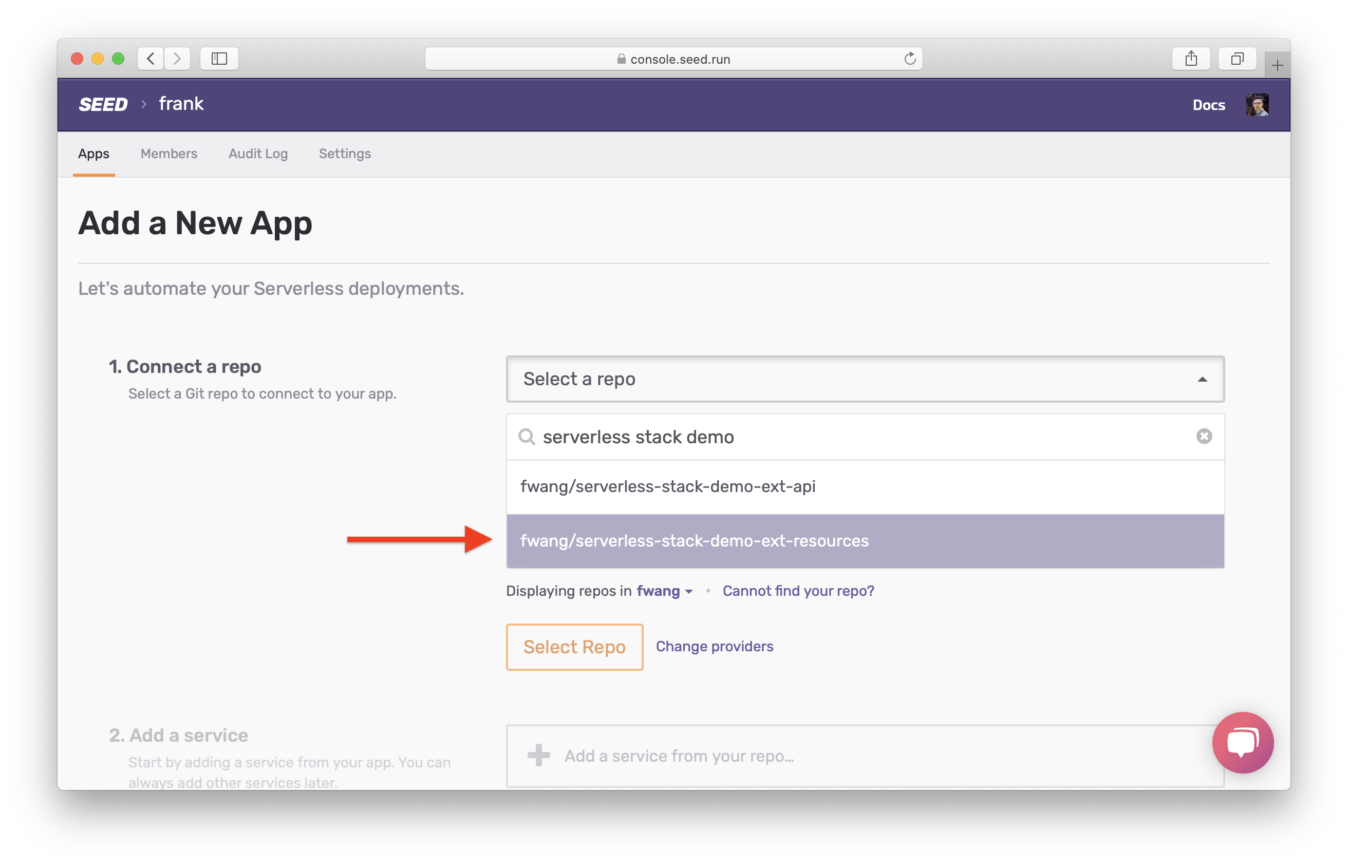Image resolution: width=1348 pixels, height=866 pixels.
Task: Open the Docs link
Action: pos(1209,105)
